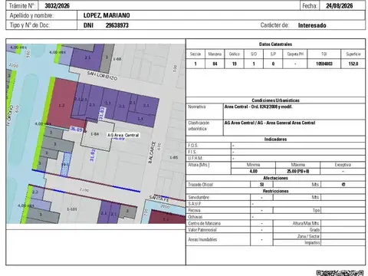The height and width of the screenshot is (276, 368).
Task: Select the Mínima height value 4.00
Action: click(x=253, y=171)
